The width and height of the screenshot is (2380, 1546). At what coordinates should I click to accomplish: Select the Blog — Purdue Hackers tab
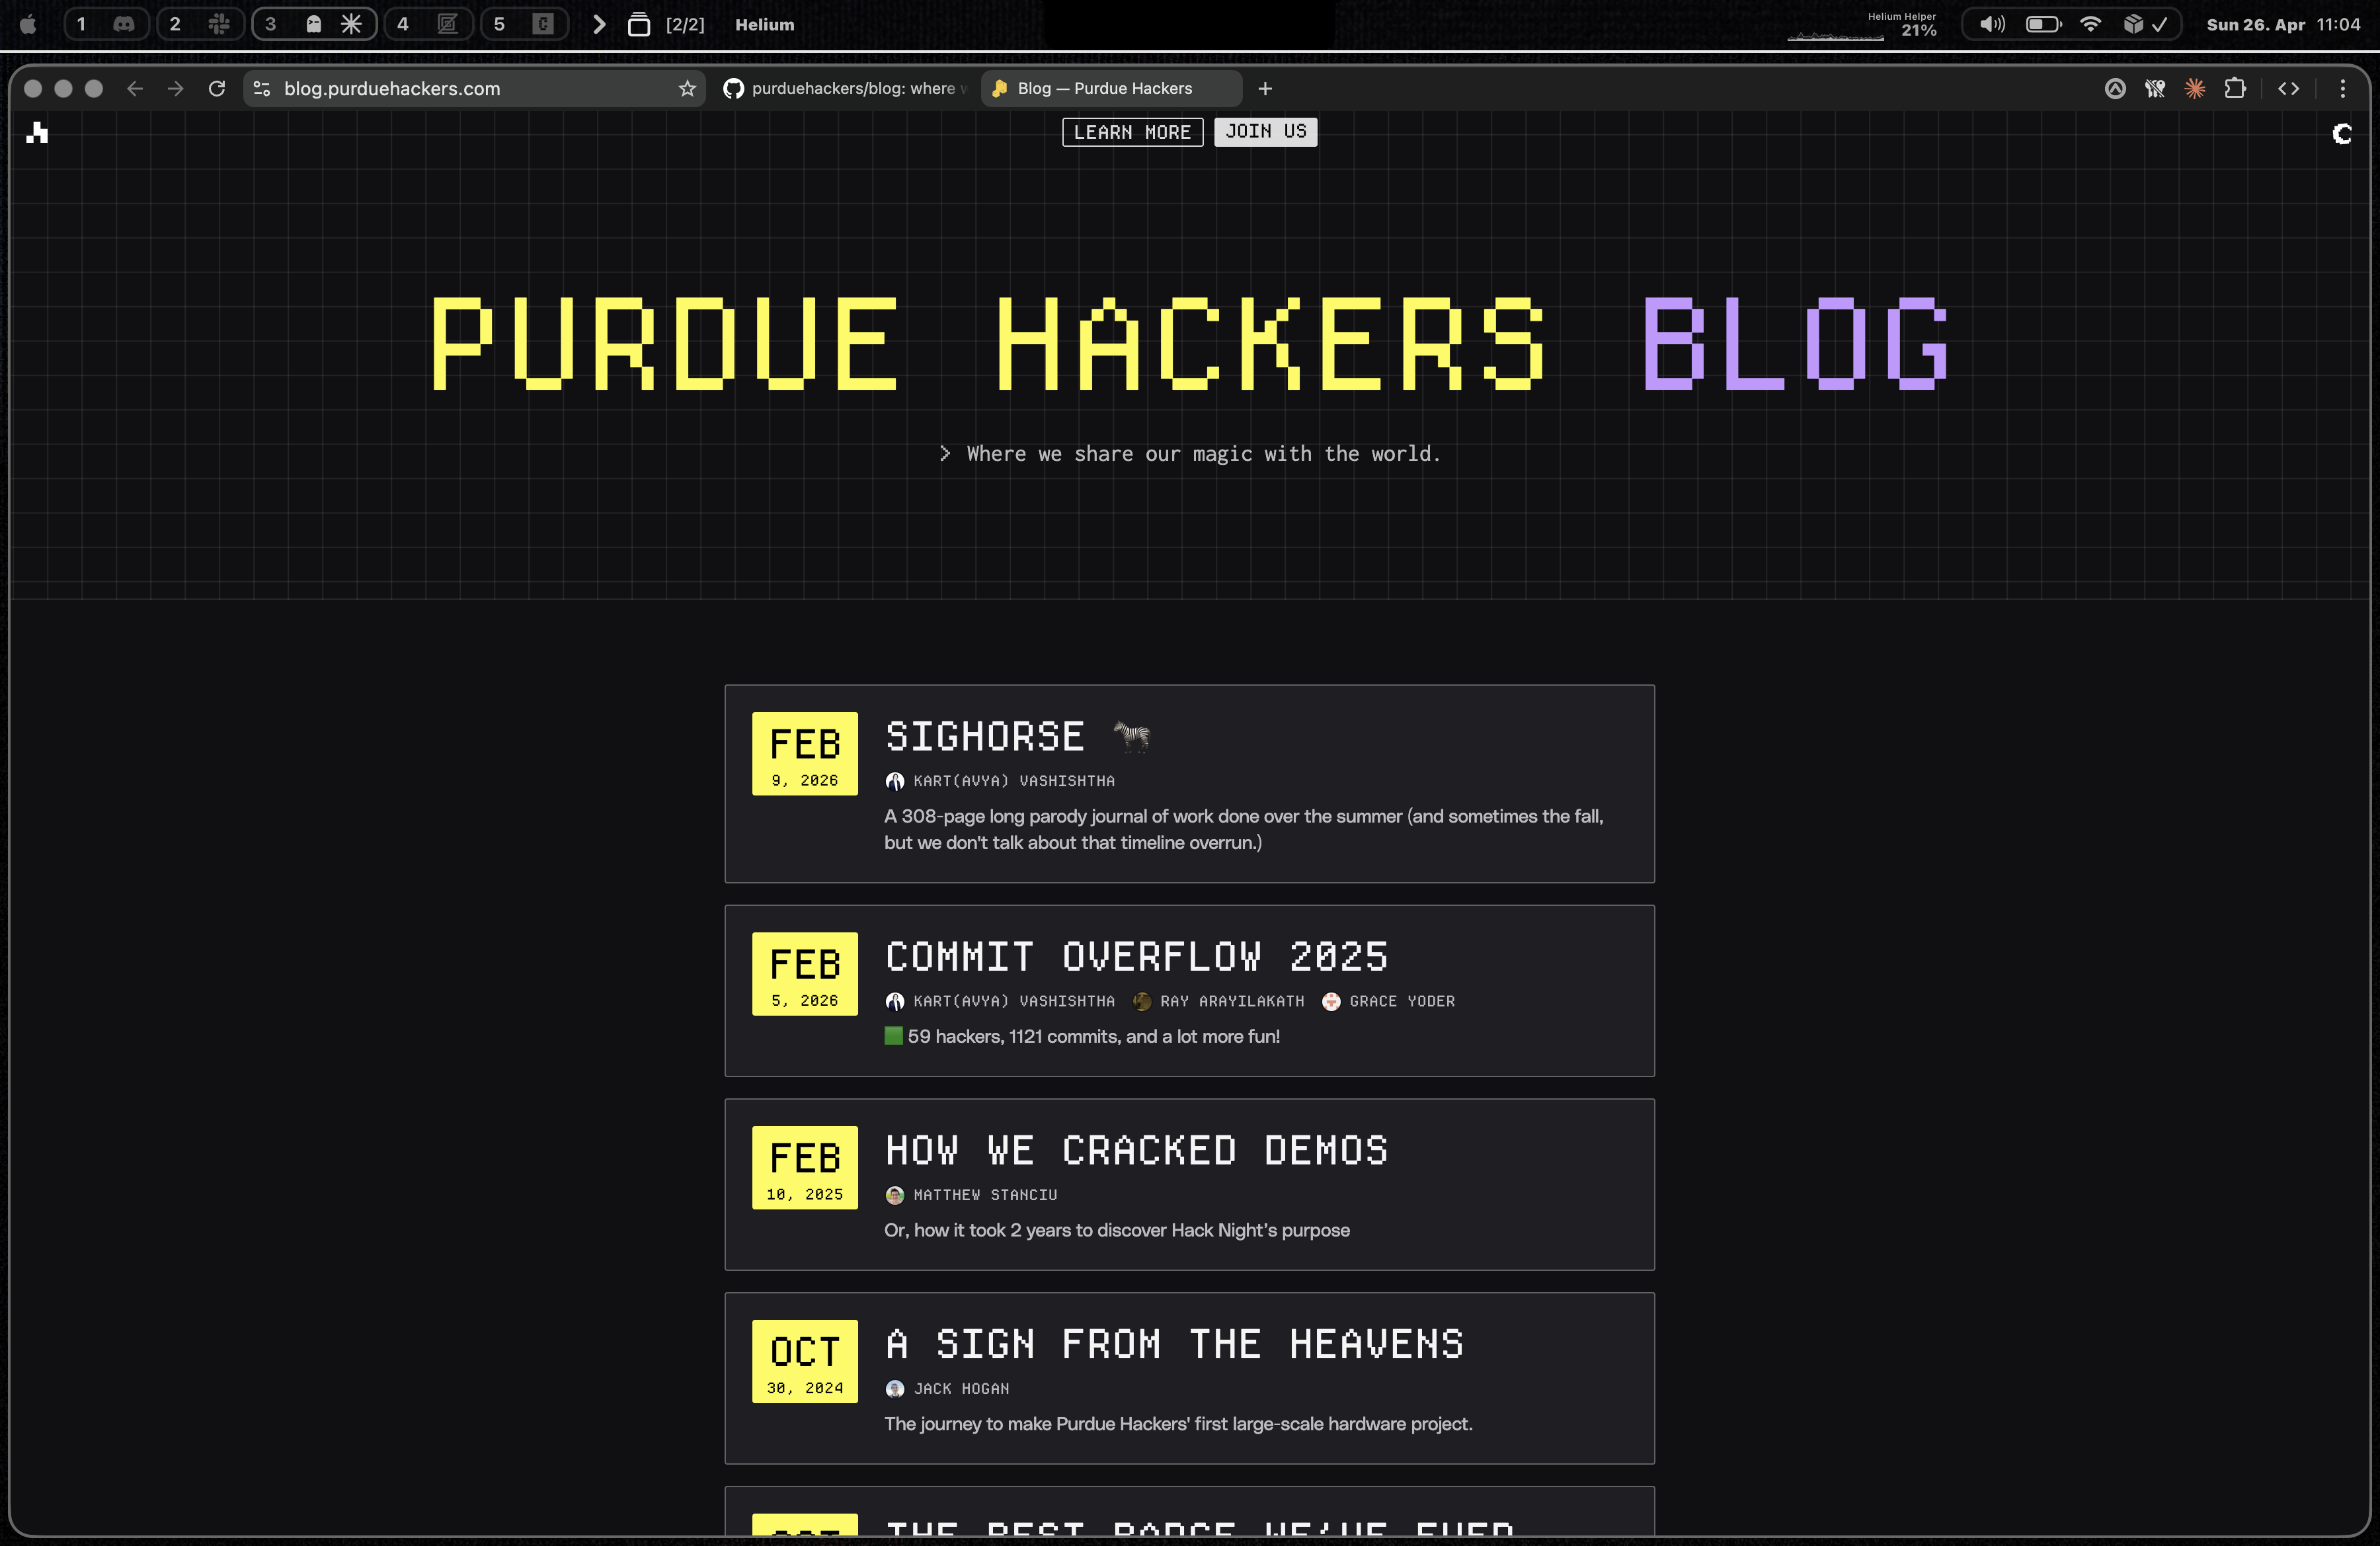coord(1110,88)
